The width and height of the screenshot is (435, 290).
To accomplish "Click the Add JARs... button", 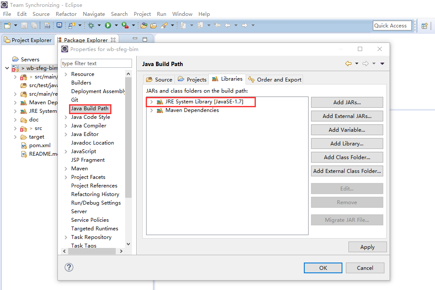I will coord(347,102).
